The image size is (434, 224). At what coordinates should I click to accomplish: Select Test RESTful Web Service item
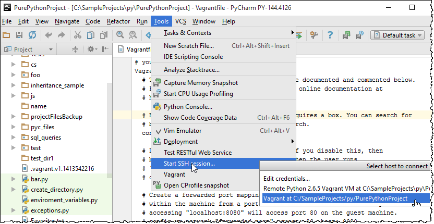point(223,153)
